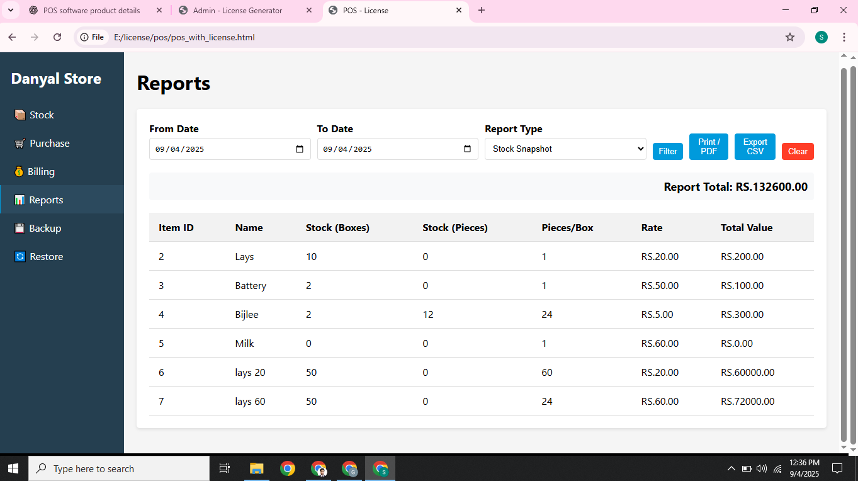Open the Windows Start menu

14,468
